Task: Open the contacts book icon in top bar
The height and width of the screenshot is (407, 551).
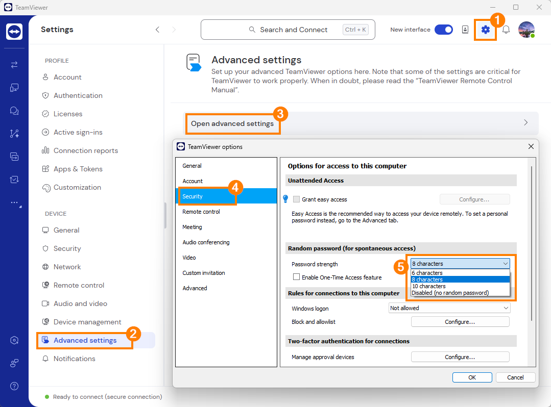Action: [x=465, y=30]
